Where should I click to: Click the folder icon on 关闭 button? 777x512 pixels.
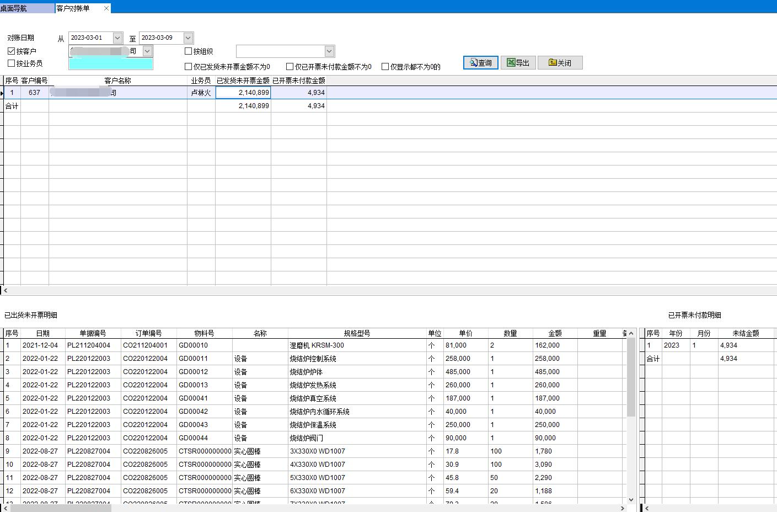[x=552, y=63]
